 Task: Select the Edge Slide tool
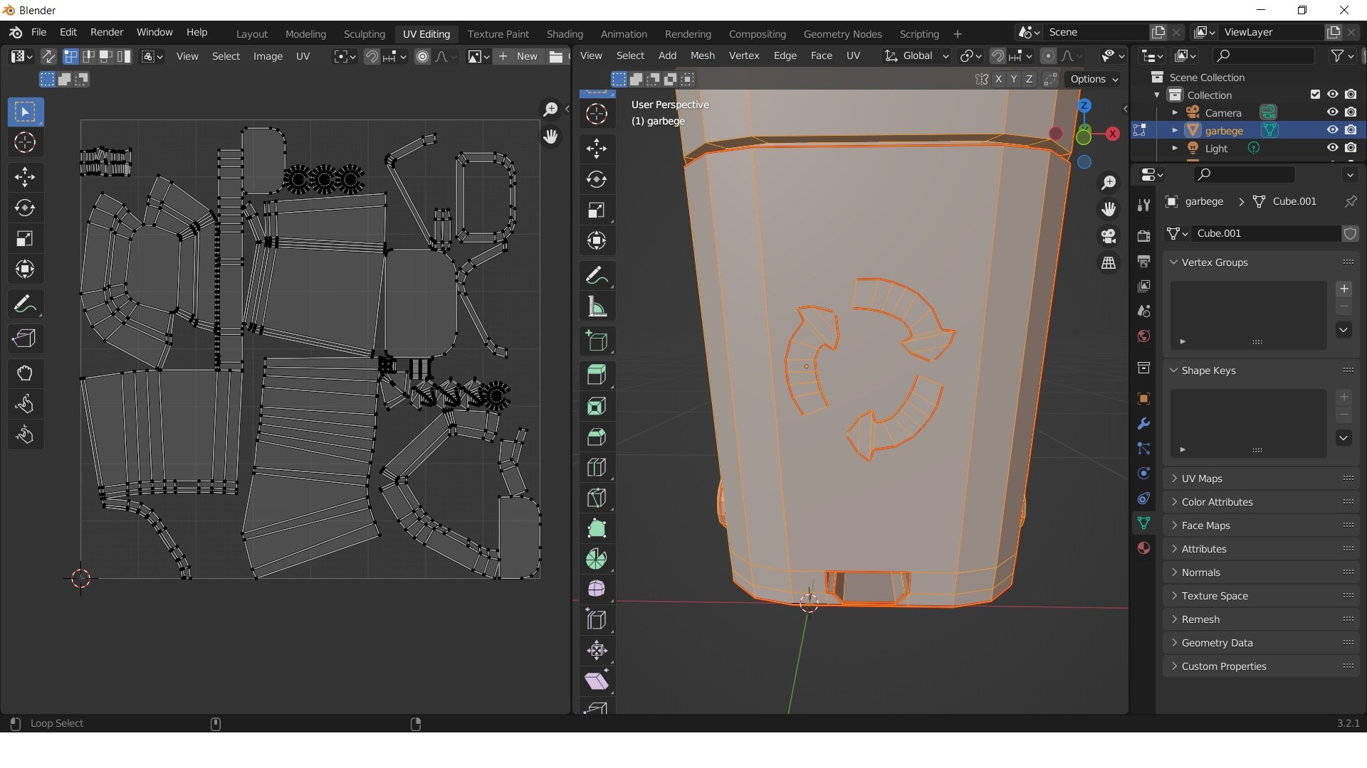tap(597, 619)
